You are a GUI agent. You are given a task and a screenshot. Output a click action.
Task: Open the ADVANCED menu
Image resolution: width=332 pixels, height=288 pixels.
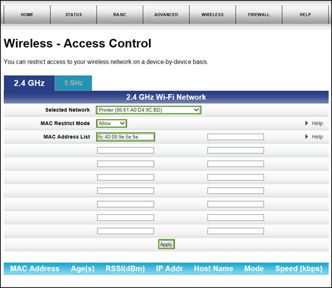166,14
